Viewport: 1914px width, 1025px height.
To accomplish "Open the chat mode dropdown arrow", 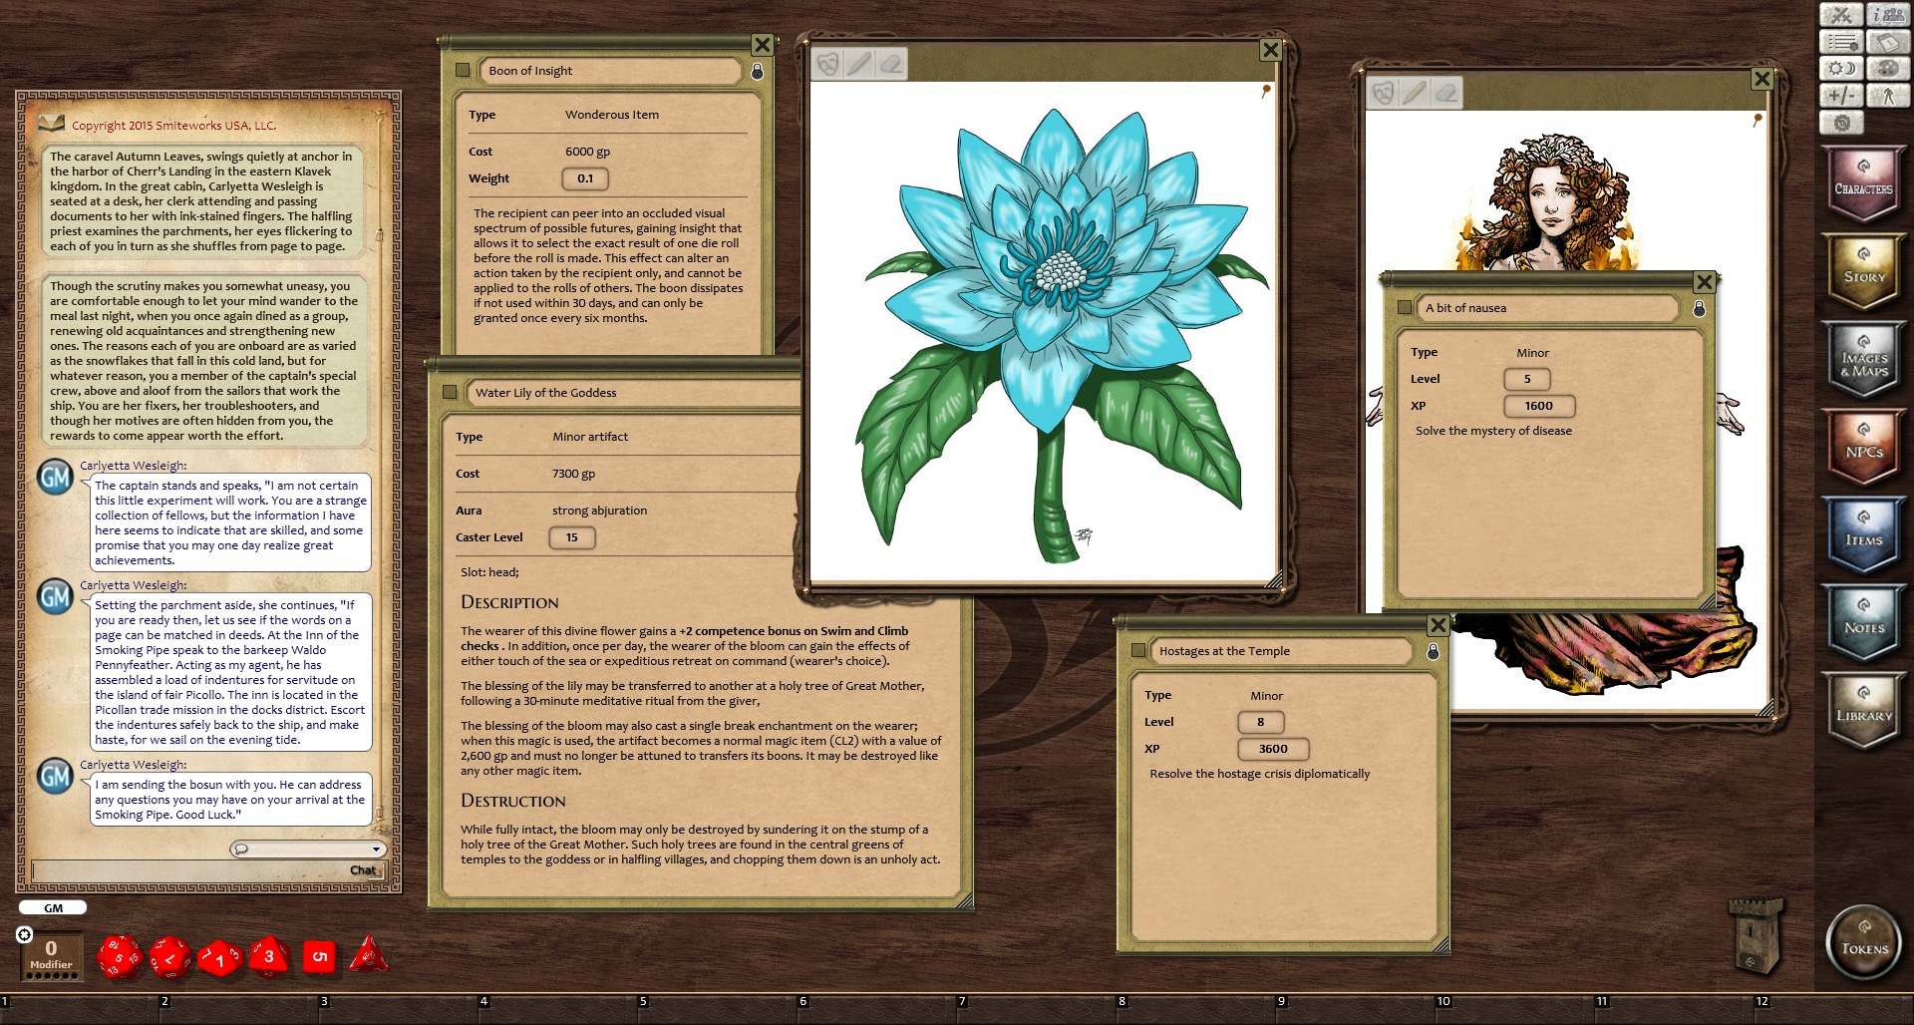I will click(x=377, y=849).
